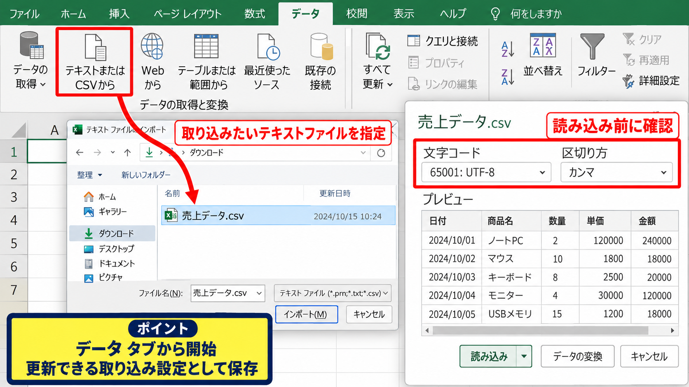Switch to the ホーム ribbon tab

click(x=73, y=14)
